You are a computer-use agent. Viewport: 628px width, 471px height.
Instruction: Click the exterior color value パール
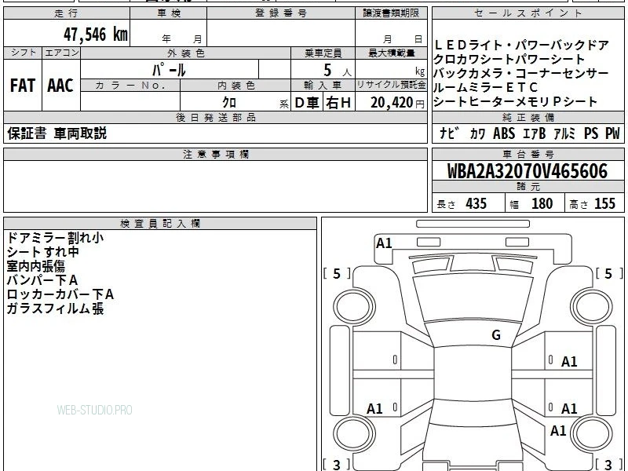tap(169, 70)
